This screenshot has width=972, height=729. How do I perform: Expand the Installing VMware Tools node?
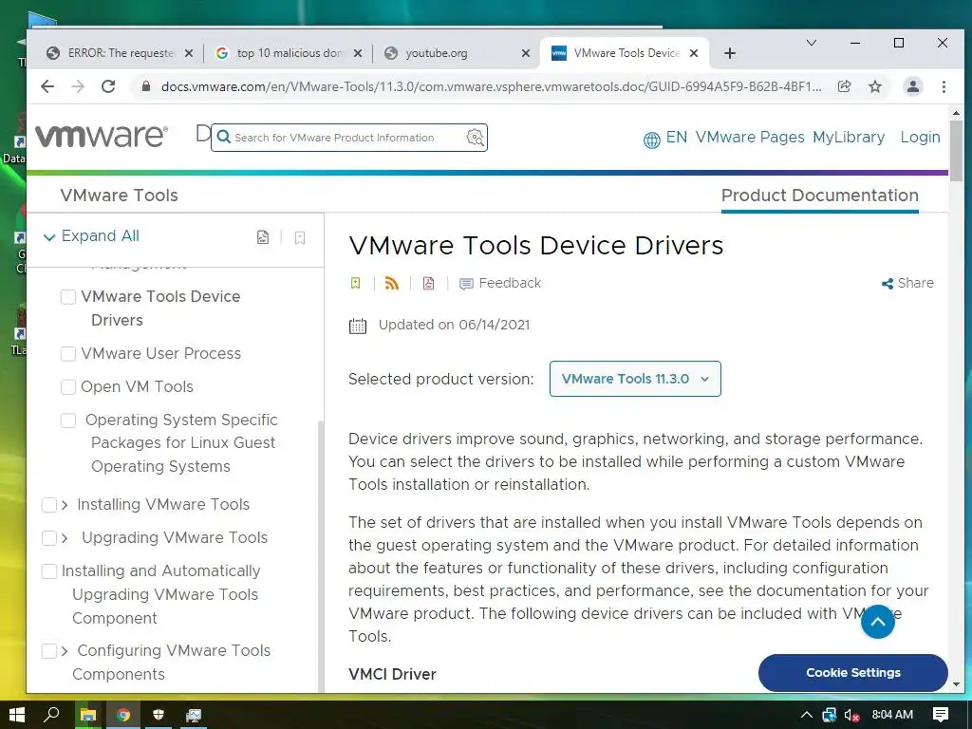(x=65, y=505)
